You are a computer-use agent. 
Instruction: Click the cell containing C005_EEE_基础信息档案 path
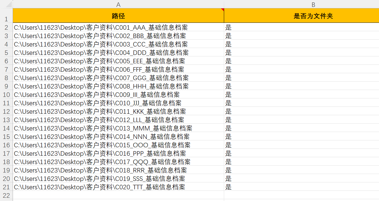(99, 61)
